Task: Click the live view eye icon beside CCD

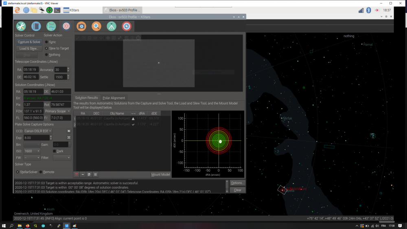Action: pyautogui.click(x=69, y=131)
